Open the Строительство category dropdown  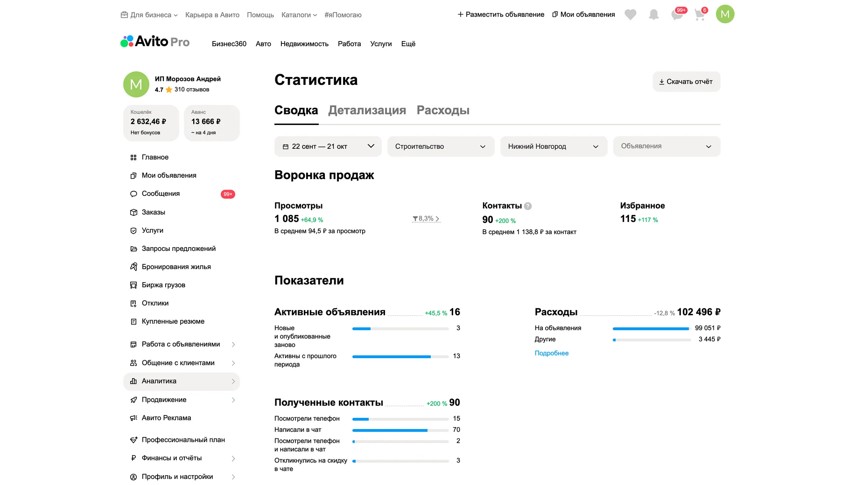[x=441, y=146]
